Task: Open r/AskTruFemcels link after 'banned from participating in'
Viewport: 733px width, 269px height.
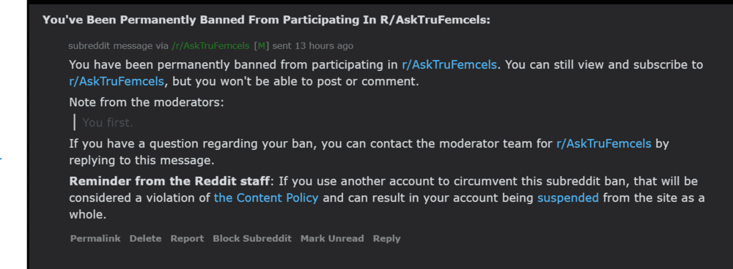Action: [x=449, y=65]
